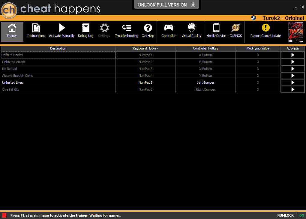Click the NumPad2 keyboard hotkey cell
The image size is (306, 219).
(145, 62)
